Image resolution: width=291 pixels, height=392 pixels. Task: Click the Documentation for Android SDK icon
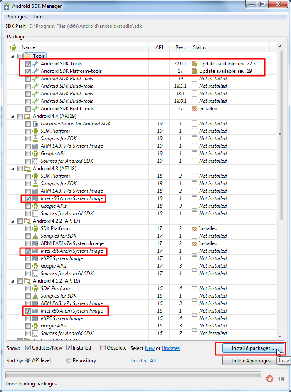(35, 124)
